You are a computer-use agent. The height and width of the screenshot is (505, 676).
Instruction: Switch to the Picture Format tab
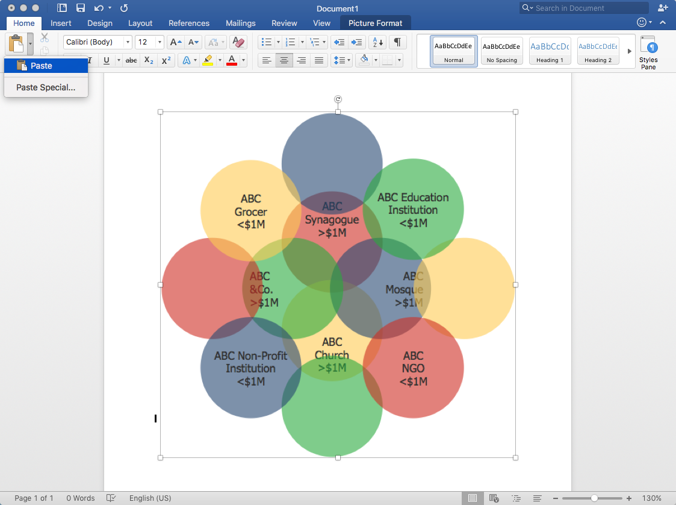375,23
